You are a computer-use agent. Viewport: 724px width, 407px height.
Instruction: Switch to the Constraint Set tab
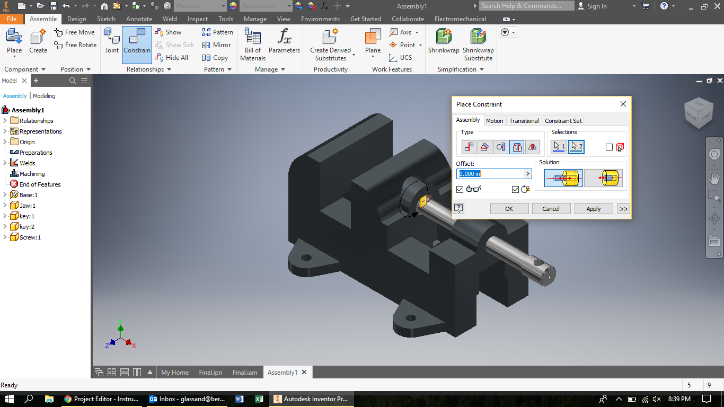pyautogui.click(x=563, y=121)
